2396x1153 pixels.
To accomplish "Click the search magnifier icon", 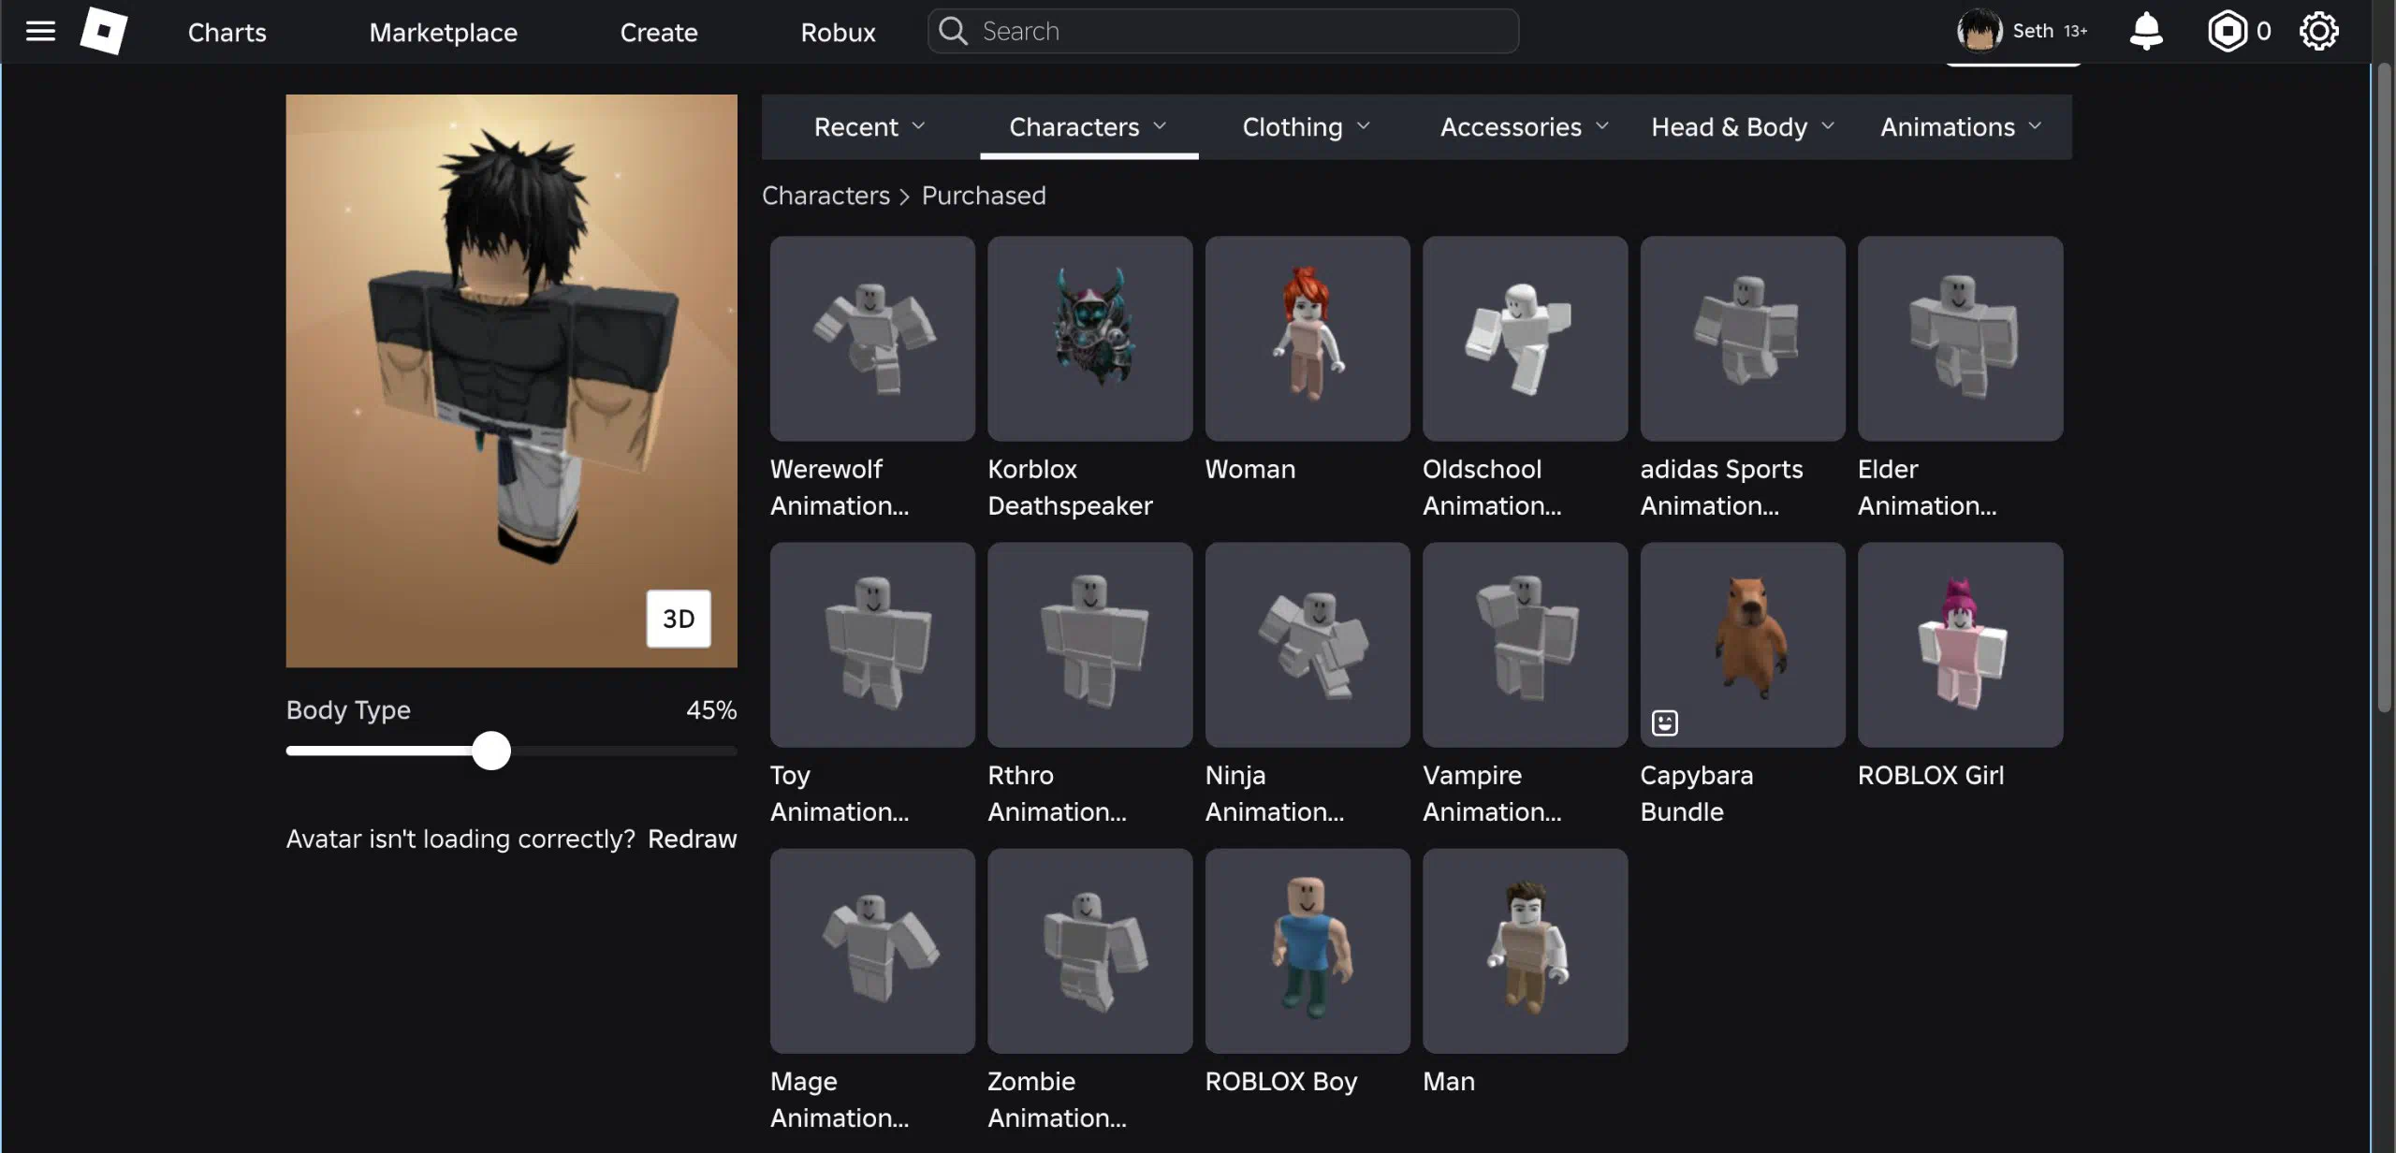I will coord(953,31).
